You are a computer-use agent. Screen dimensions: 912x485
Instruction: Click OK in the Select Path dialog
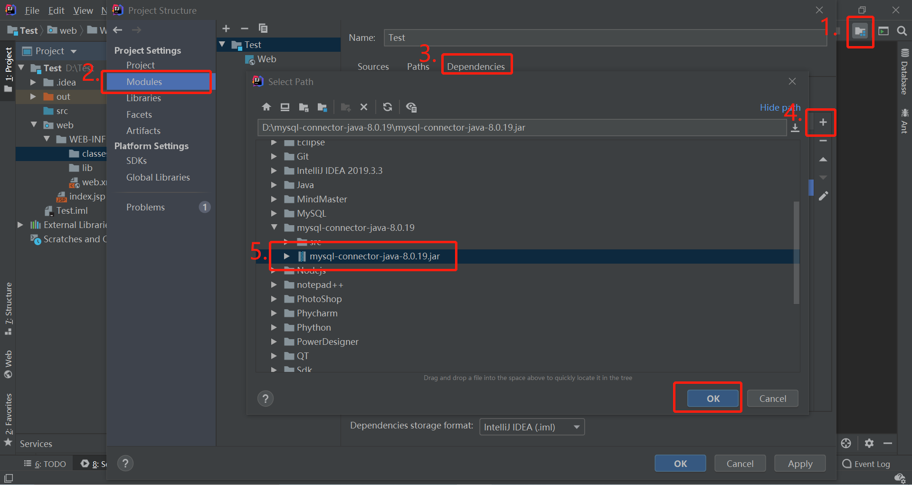(713, 399)
